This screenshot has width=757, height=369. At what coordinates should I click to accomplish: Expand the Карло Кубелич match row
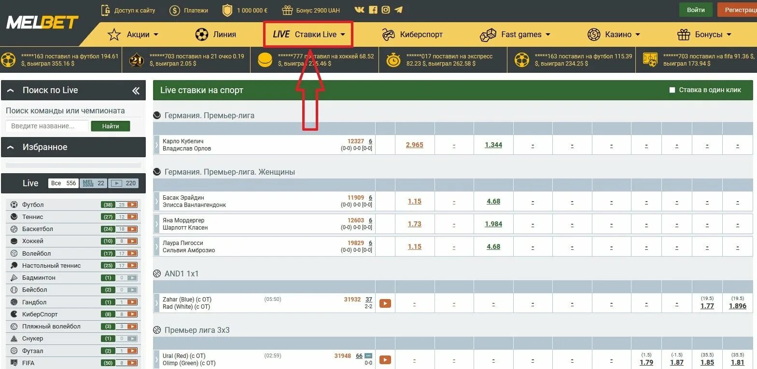point(156,145)
